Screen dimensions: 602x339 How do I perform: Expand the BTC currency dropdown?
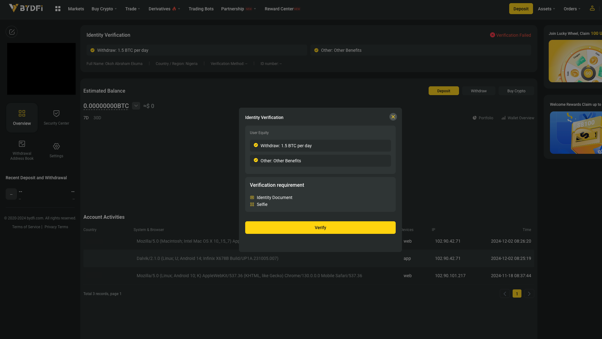tap(136, 106)
